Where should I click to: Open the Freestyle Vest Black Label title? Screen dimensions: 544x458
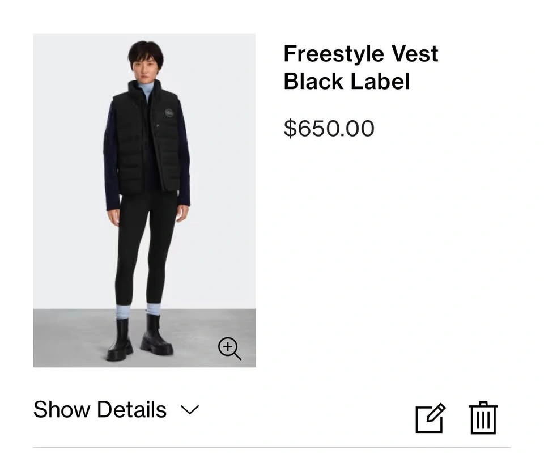pyautogui.click(x=360, y=67)
